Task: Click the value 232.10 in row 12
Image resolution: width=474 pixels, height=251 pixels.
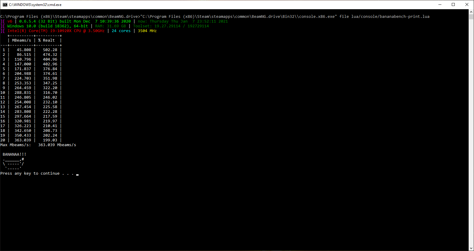Action: pos(50,102)
